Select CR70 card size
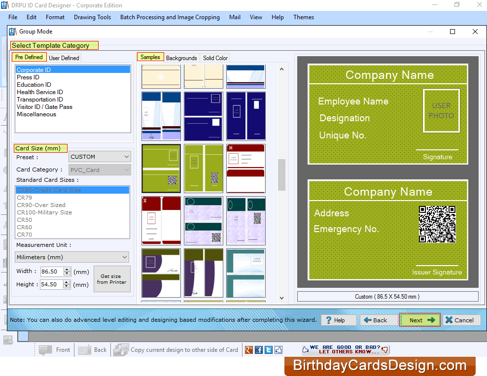487x376 pixels. click(72, 235)
